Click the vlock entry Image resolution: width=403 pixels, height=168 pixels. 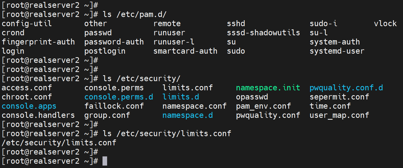[x=385, y=23]
